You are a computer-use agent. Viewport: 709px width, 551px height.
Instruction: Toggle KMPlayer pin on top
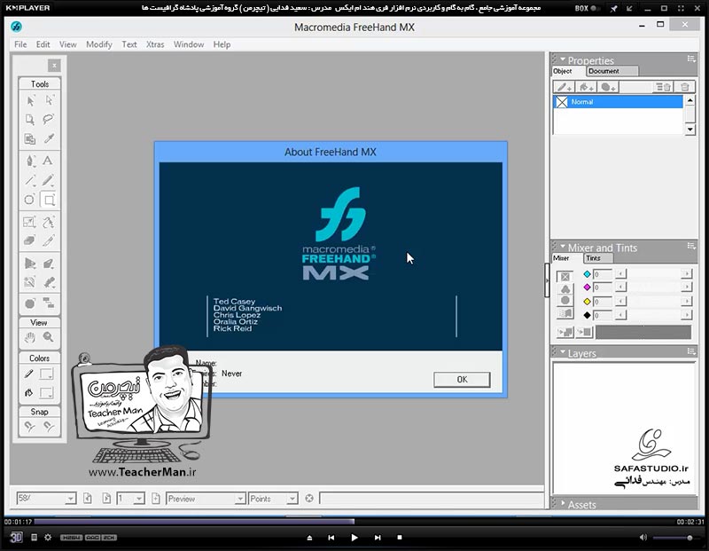[613, 9]
